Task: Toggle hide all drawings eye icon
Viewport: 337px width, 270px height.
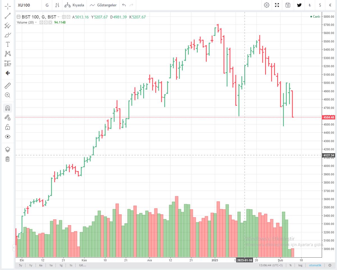Action: tap(8, 137)
